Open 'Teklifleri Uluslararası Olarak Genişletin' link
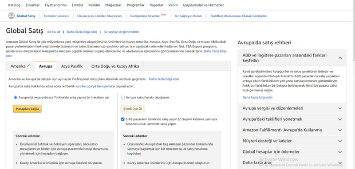This screenshot has height=169, width=355. pos(239,16)
